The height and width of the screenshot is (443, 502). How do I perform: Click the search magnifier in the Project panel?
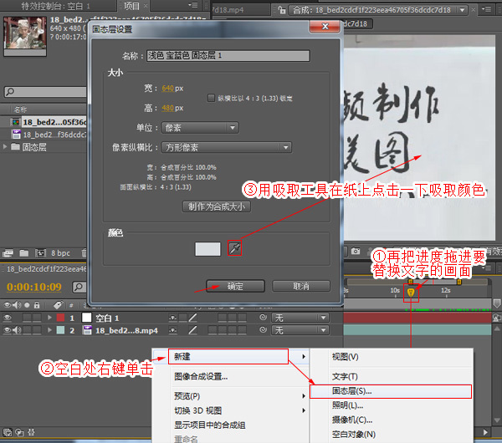coord(10,92)
